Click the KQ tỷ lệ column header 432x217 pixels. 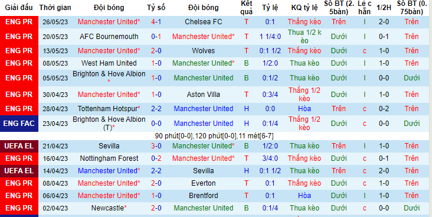click(x=304, y=8)
